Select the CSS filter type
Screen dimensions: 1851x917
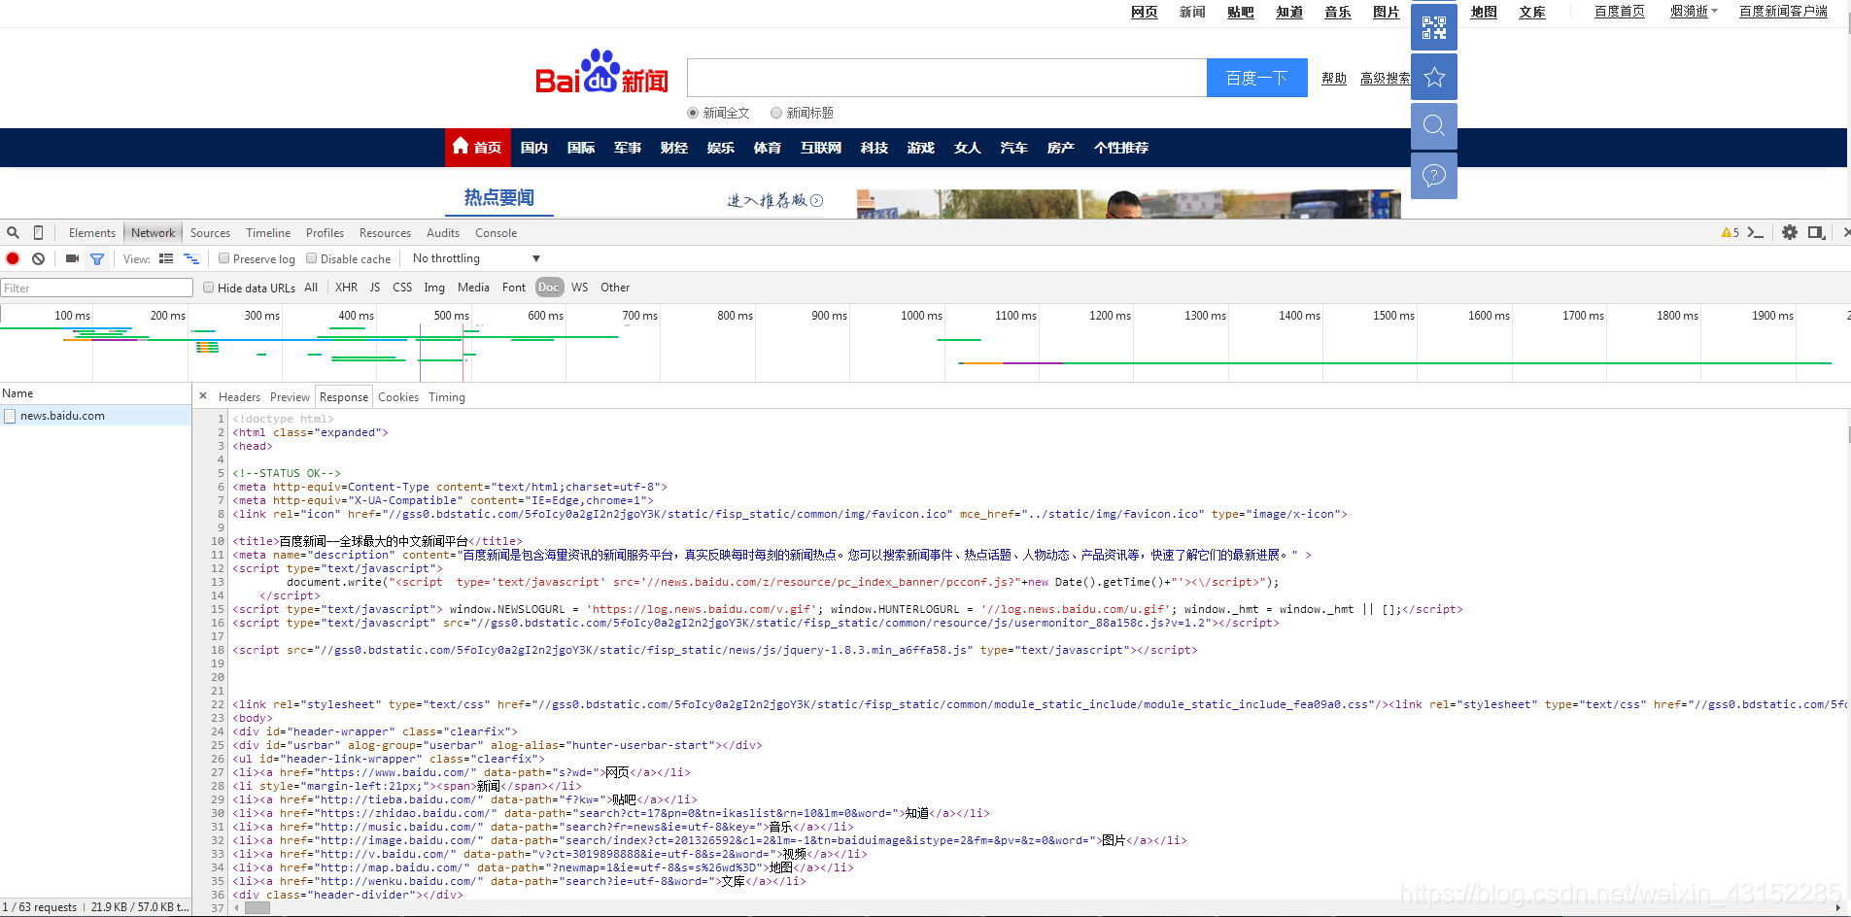402,288
